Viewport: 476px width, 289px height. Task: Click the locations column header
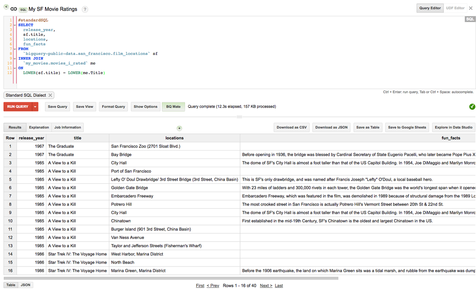click(x=174, y=138)
